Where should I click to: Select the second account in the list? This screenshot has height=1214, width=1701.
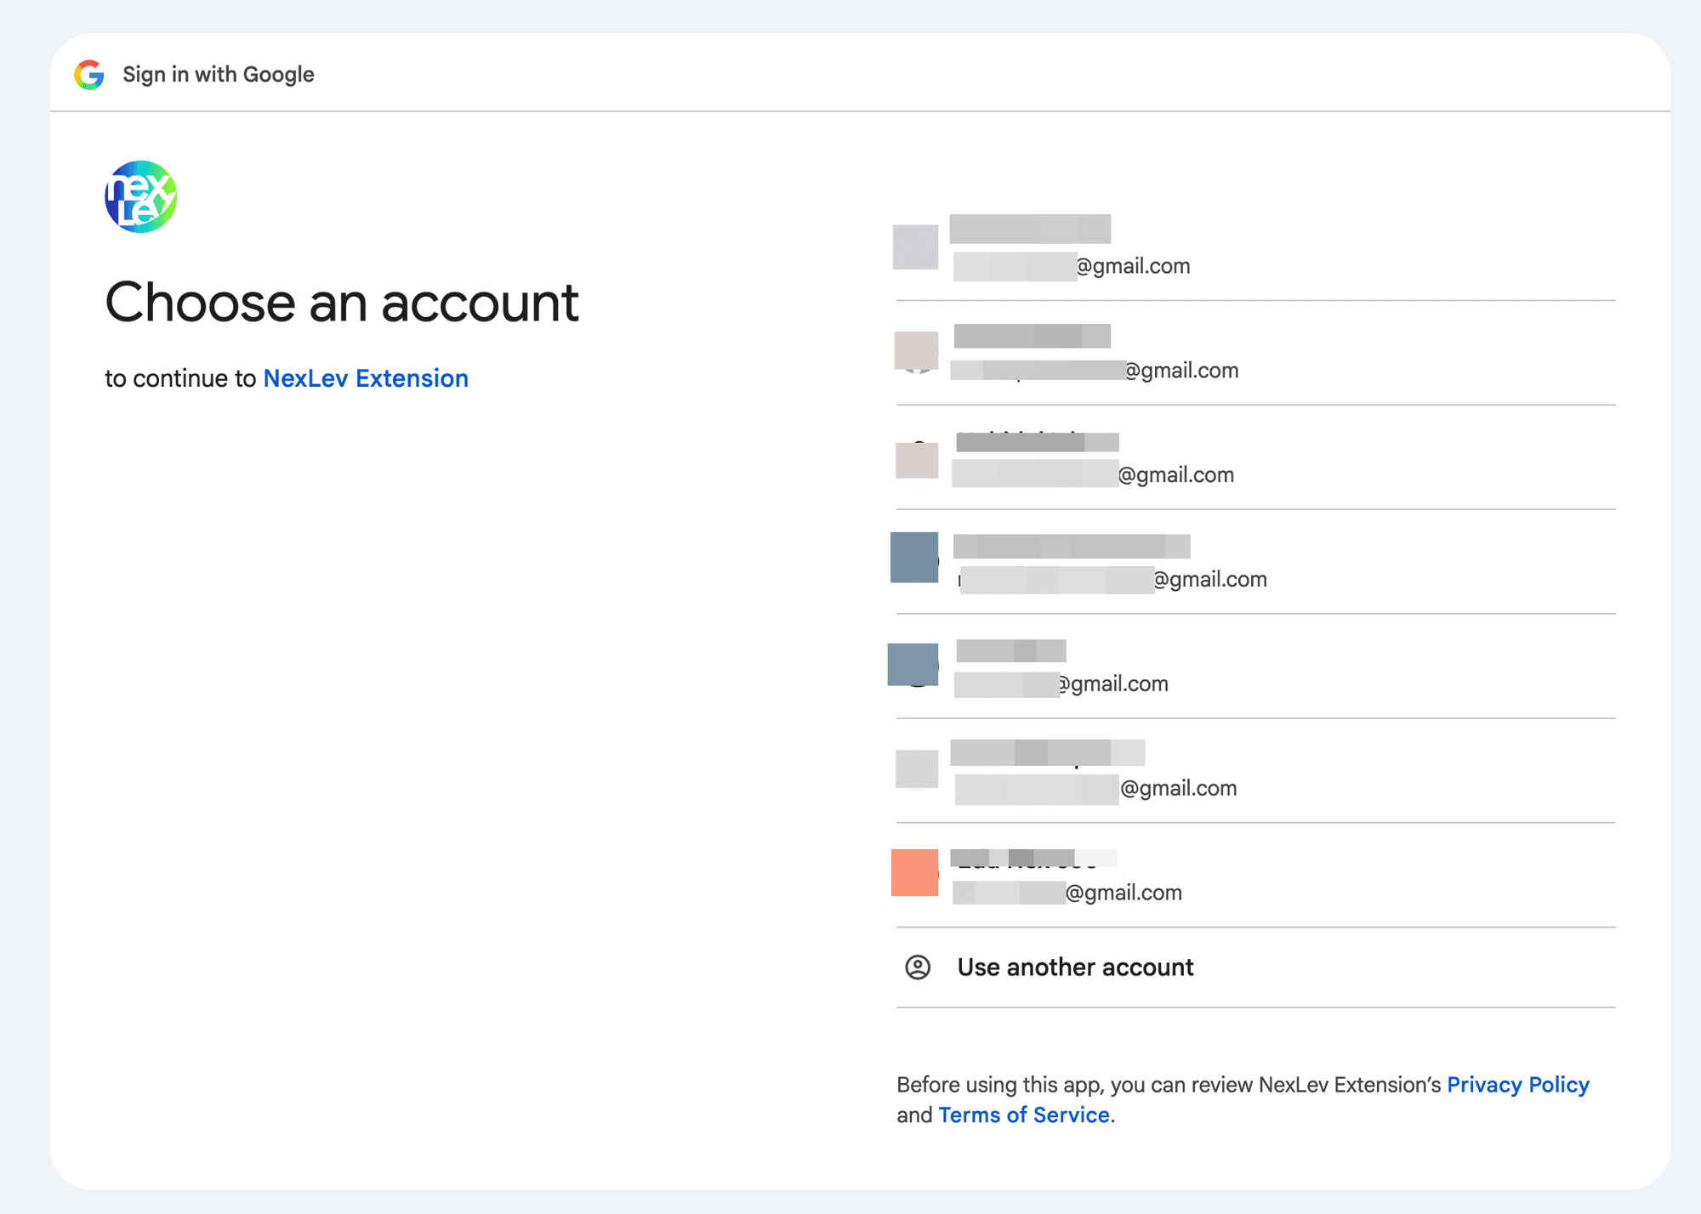1256,353
